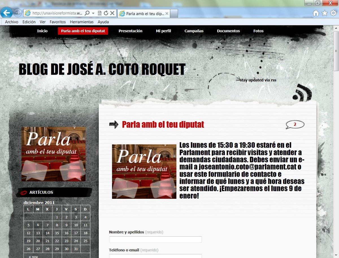
Task: Click the Refresh page icon
Action: click(x=106, y=13)
